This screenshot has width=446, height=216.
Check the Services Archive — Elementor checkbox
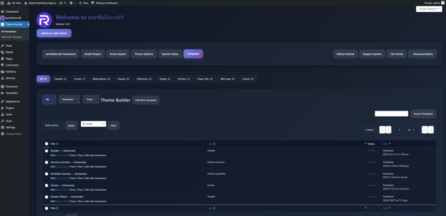pyautogui.click(x=47, y=162)
